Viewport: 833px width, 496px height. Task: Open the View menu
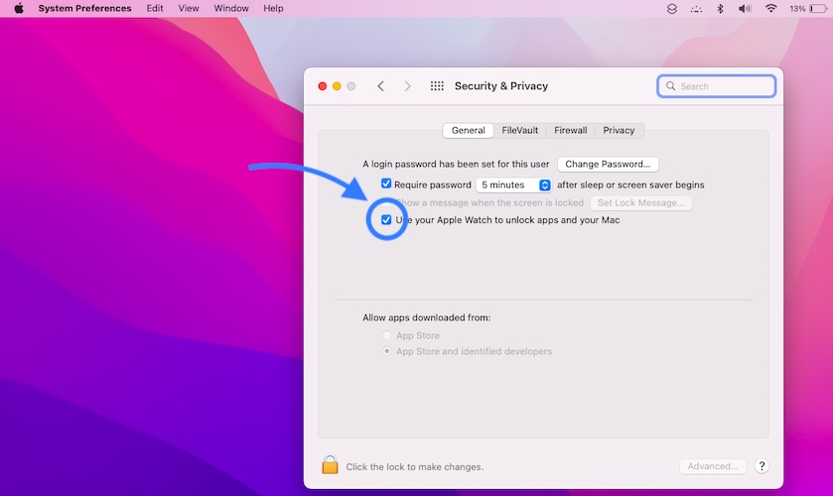point(188,9)
